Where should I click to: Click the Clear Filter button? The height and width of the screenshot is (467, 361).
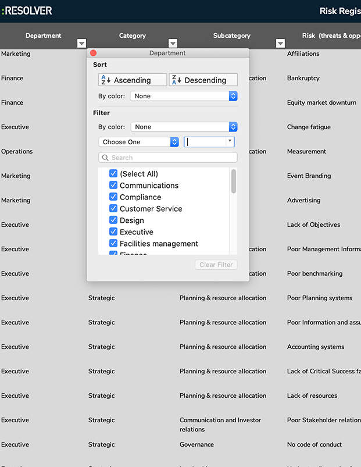(216, 265)
